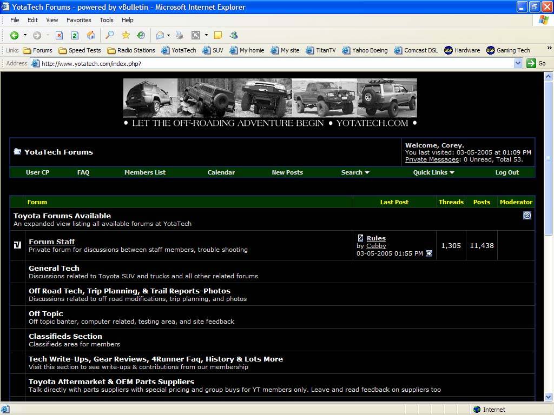
Task: Open the Help menu
Action: (128, 20)
